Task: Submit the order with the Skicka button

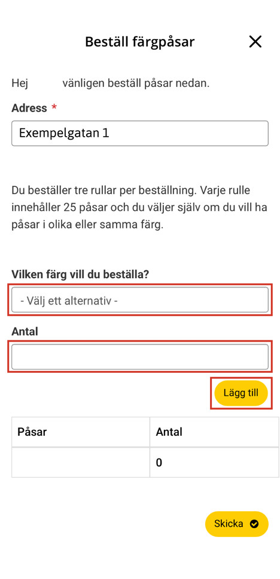Action: tap(236, 524)
